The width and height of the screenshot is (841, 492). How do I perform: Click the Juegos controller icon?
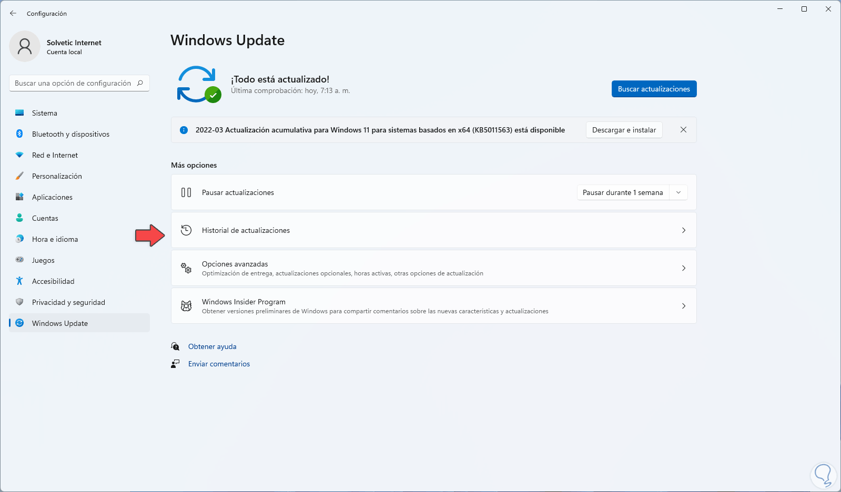coord(19,260)
